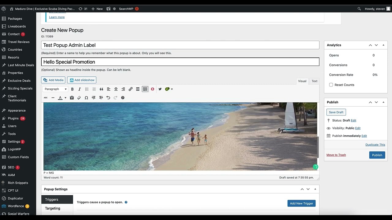Apply strikethrough formatting
Viewport: 392px width, 220px height.
[46, 98]
